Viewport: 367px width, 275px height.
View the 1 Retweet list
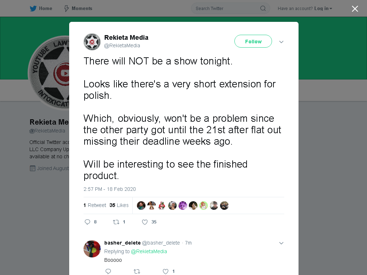[x=95, y=205]
